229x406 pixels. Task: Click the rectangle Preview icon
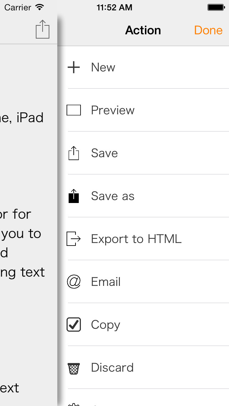click(x=74, y=110)
